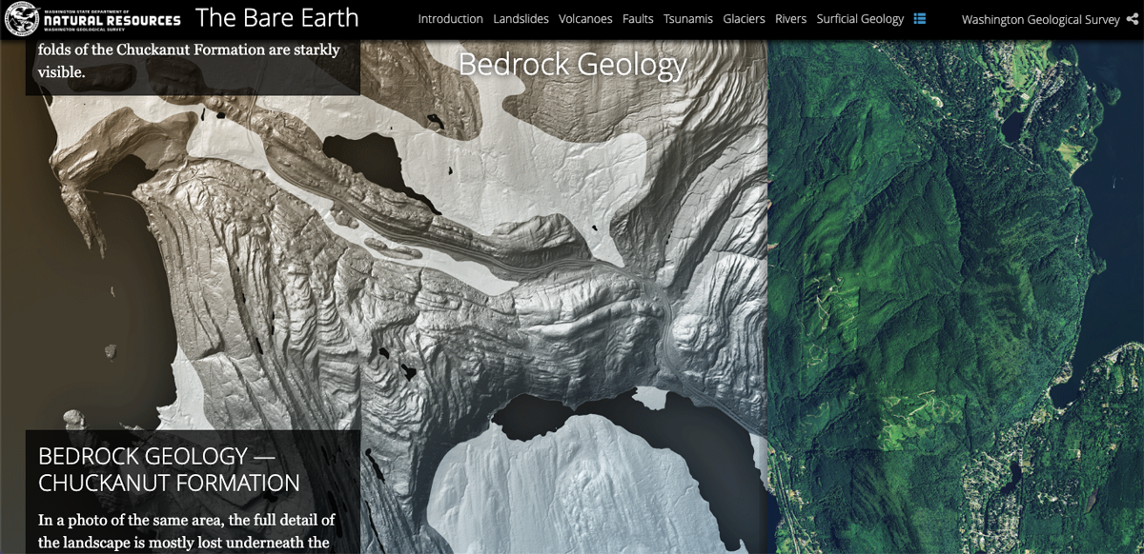Click the Washington Natural Resources logo

click(x=92, y=19)
